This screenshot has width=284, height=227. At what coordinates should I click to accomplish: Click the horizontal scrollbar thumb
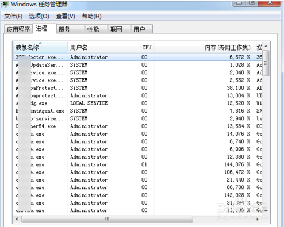click(x=107, y=219)
